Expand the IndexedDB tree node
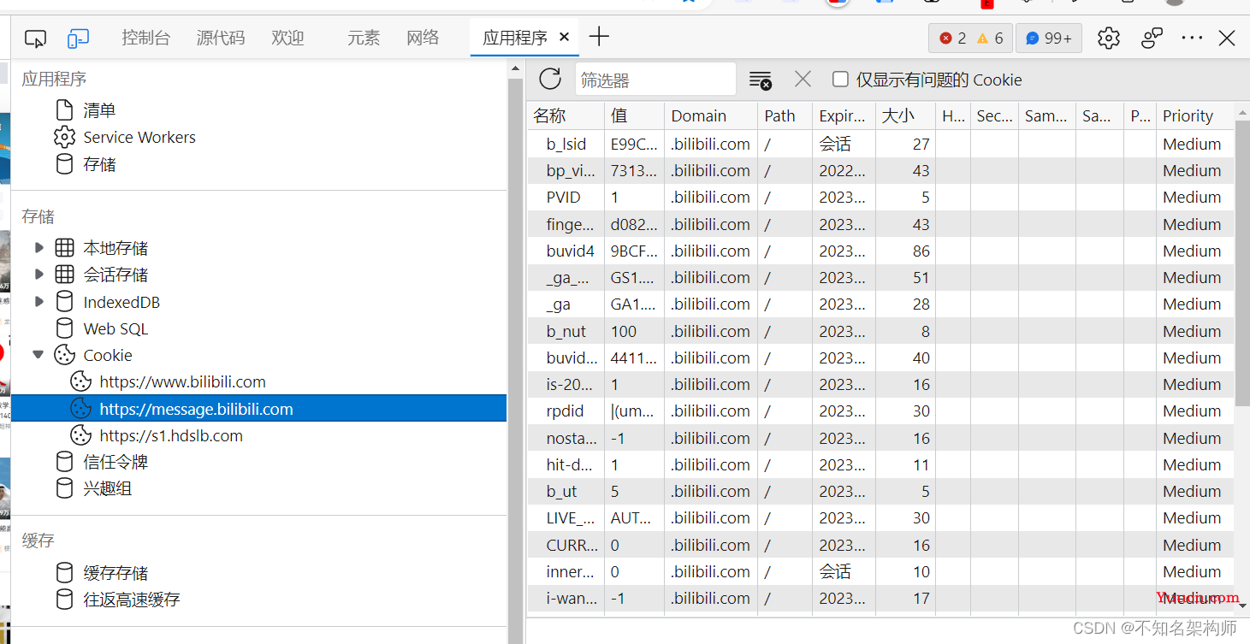This screenshot has height=644, width=1250. (x=39, y=302)
